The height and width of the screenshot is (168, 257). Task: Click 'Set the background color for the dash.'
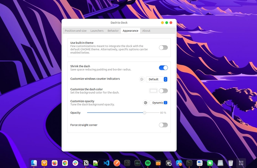[95, 92]
